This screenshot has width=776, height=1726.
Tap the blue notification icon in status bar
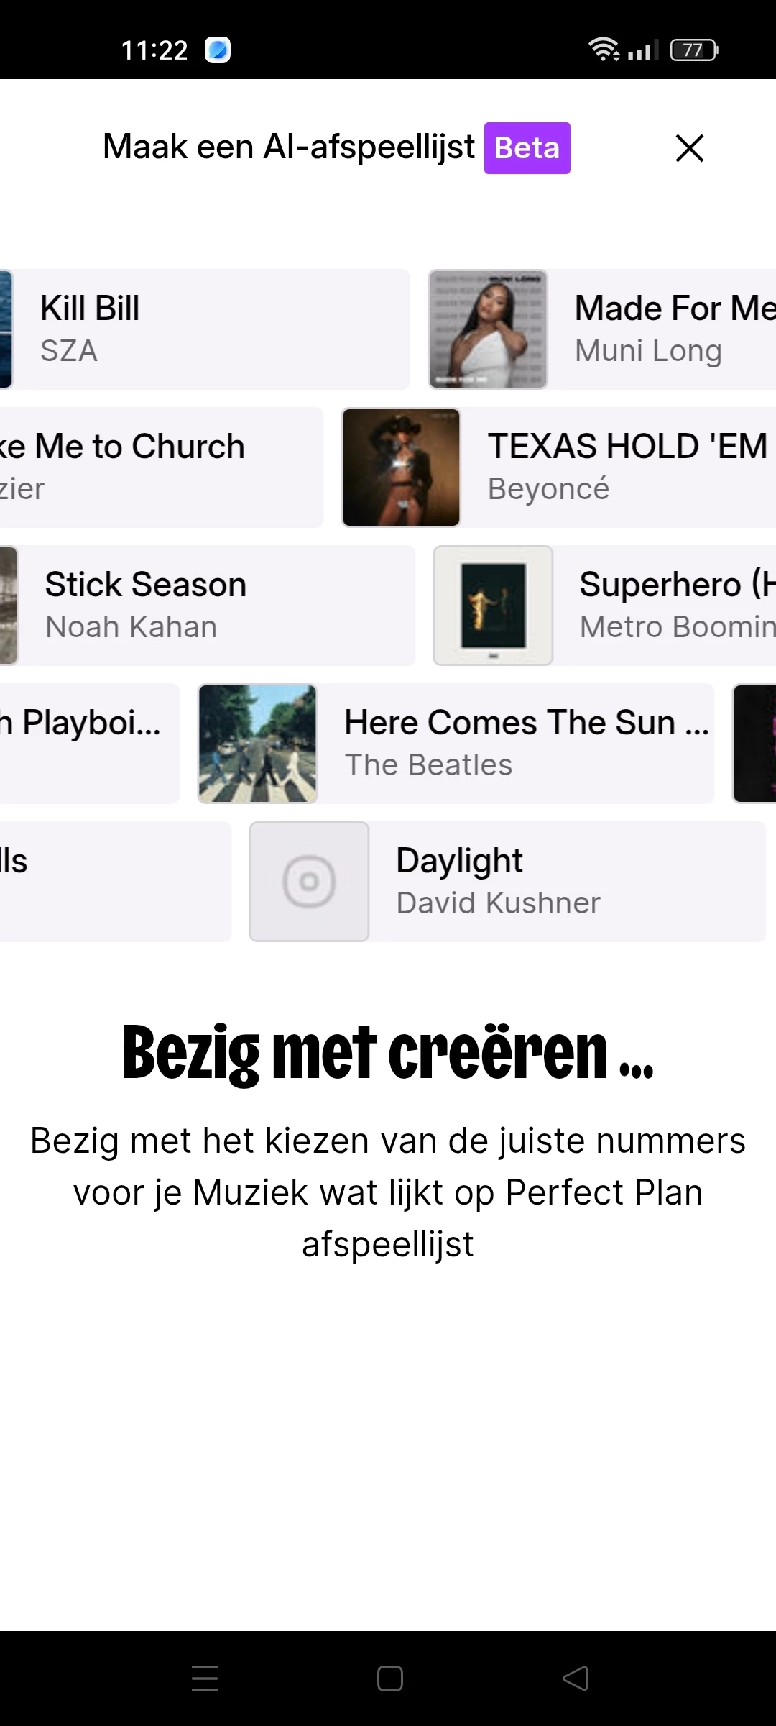pyautogui.click(x=218, y=50)
